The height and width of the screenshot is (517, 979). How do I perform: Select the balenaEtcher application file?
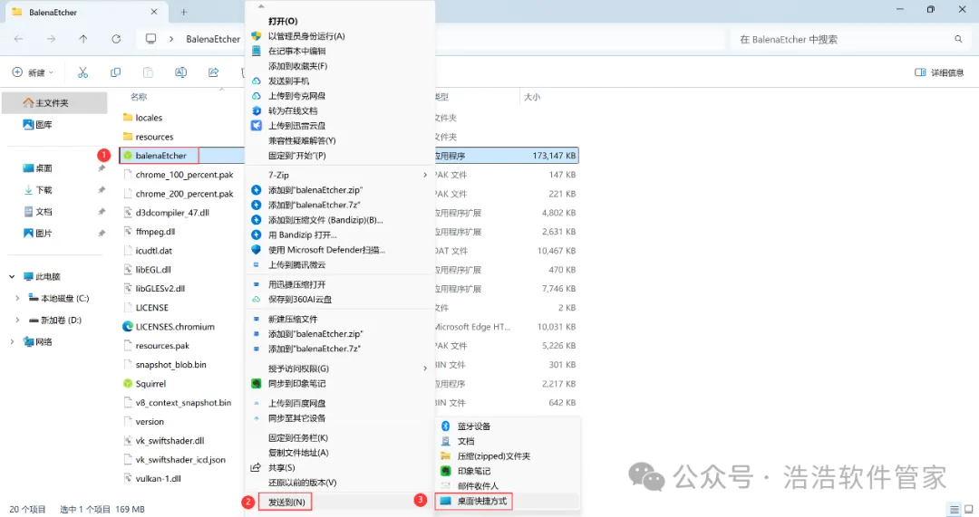tap(160, 156)
